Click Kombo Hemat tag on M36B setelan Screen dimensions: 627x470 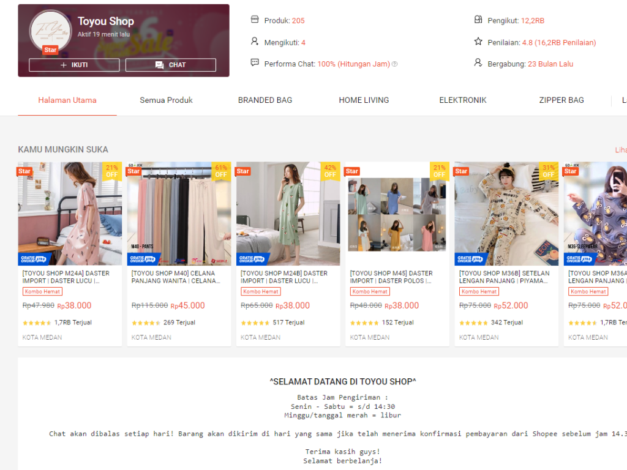point(479,292)
